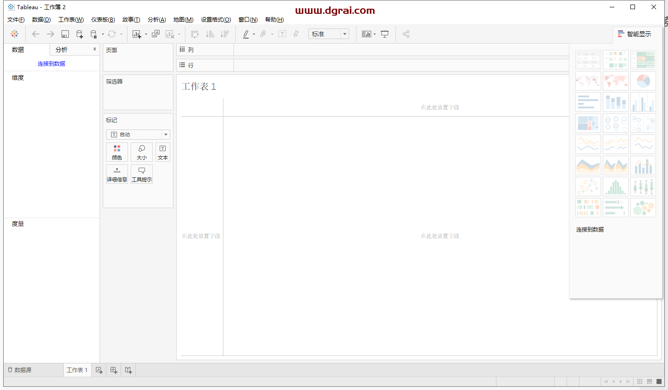
Task: Open the 自动 mark type dropdown
Action: (138, 135)
